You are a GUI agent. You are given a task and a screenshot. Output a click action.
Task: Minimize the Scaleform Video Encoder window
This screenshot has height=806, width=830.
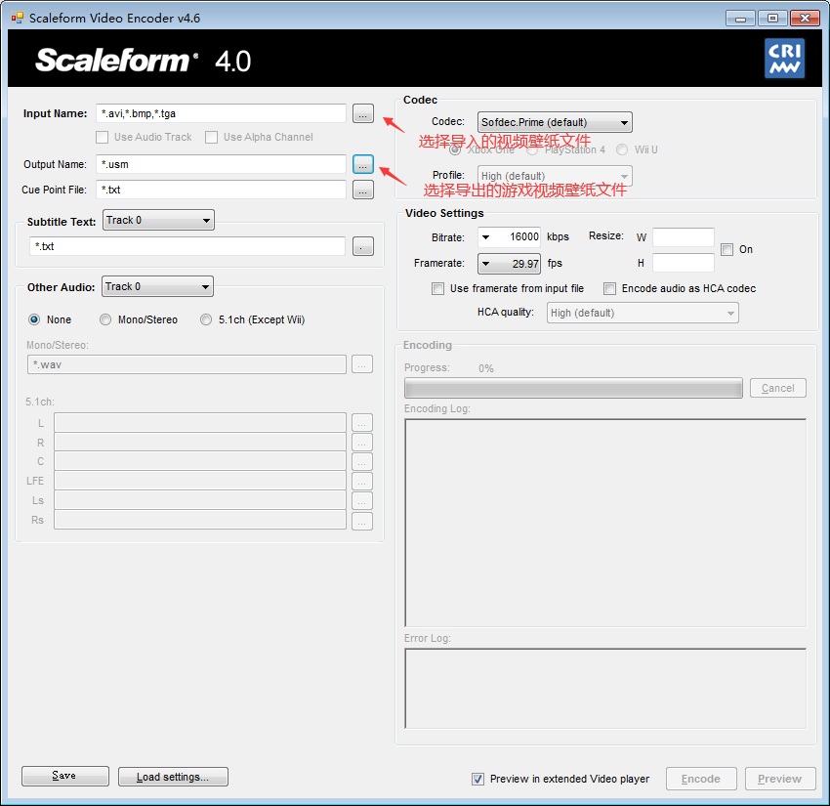tap(740, 19)
